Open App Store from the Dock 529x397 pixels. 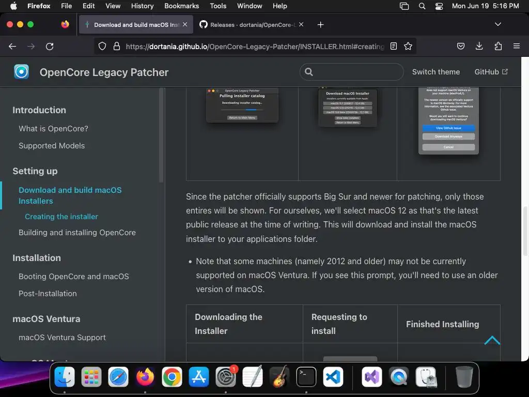199,377
